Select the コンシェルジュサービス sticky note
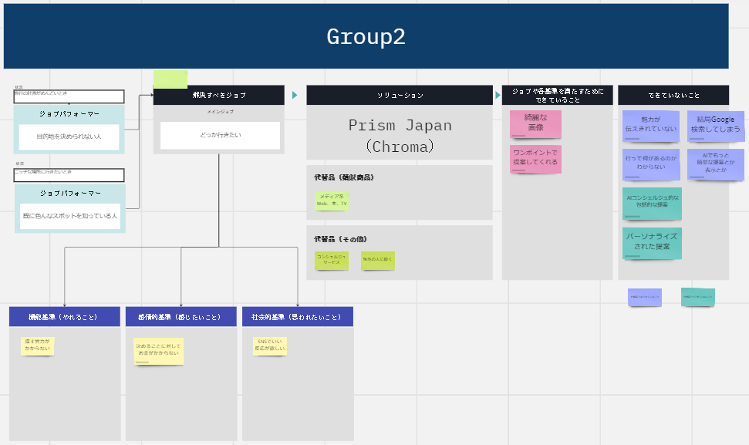This screenshot has height=445, width=749. click(x=332, y=260)
